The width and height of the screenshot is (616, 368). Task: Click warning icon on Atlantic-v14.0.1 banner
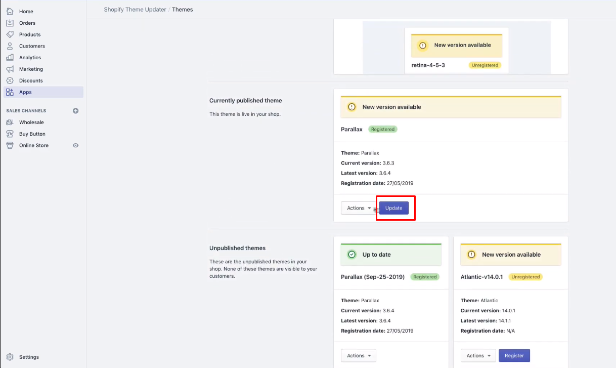(x=471, y=255)
